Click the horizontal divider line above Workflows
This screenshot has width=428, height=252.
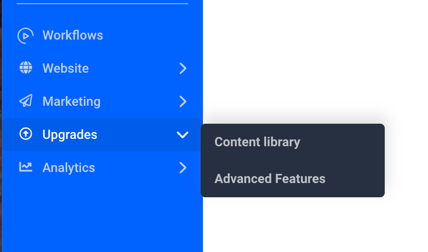click(x=102, y=4)
